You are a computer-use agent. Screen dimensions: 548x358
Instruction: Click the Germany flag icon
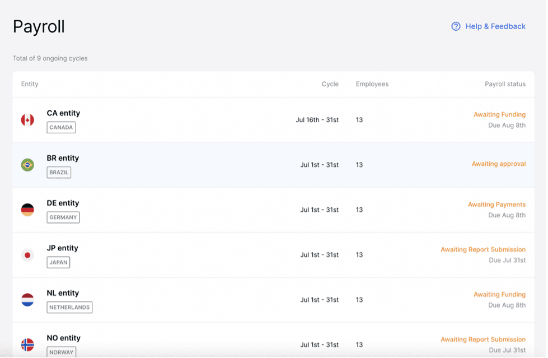[27, 210]
